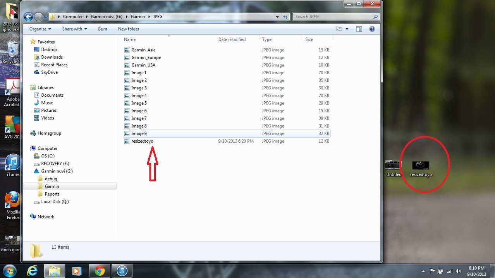
Task: Open the debug folder in the tree
Action: click(x=51, y=179)
